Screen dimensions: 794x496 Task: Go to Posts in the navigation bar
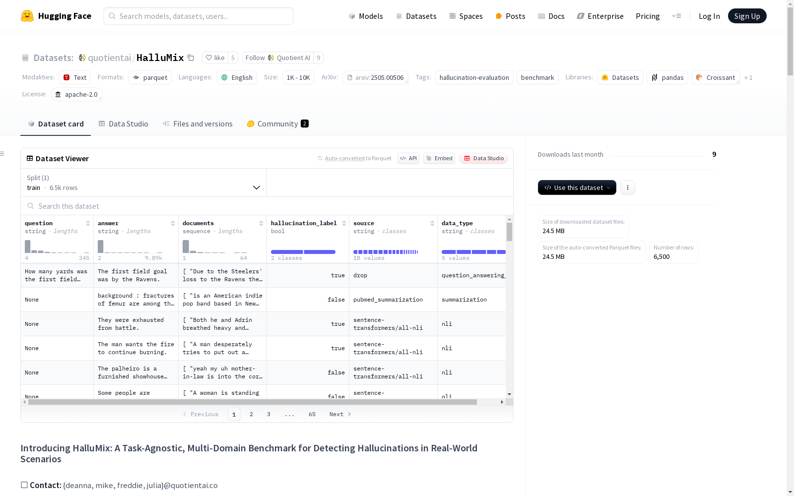click(x=510, y=16)
